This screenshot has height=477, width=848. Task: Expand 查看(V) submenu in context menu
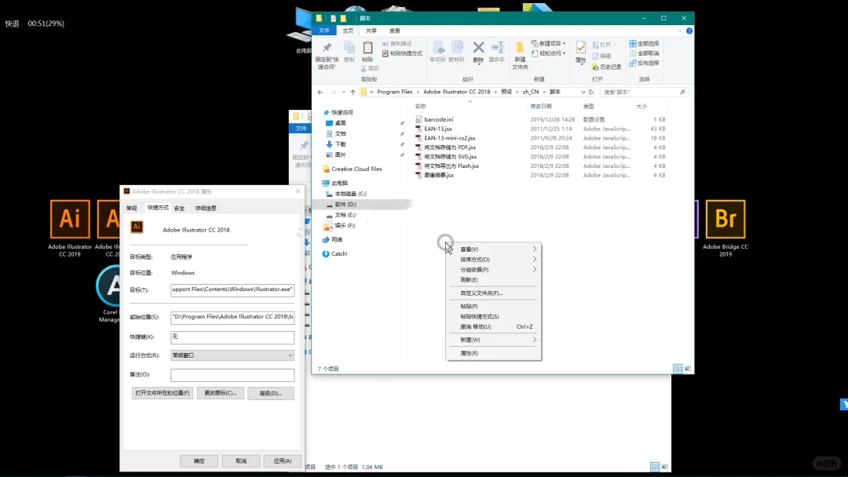click(x=493, y=249)
